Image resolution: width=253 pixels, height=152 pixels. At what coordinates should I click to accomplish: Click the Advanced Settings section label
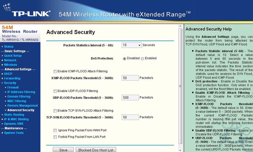pos(18,69)
